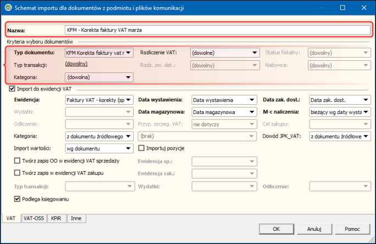376x244 pixels.
Task: Click the disabled Rodz. zw. det. dropdown
Action: point(225,65)
